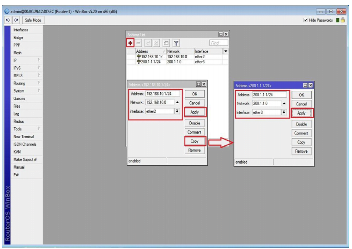Click the filter funnel icon in Address List
Image resolution: width=352 pixels, height=249 pixels.
pyautogui.click(x=175, y=43)
